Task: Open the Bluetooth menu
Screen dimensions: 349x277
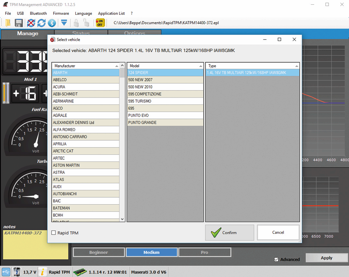Action: (x=38, y=14)
